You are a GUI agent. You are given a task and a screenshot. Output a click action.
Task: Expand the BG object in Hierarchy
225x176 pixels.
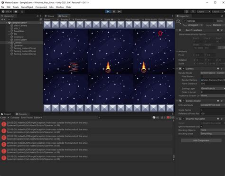point(9,34)
